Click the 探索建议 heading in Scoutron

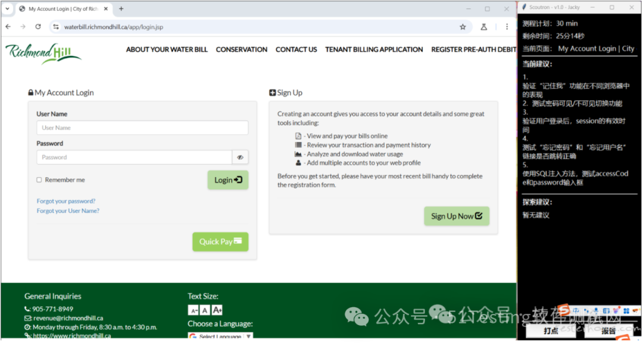[x=537, y=202]
